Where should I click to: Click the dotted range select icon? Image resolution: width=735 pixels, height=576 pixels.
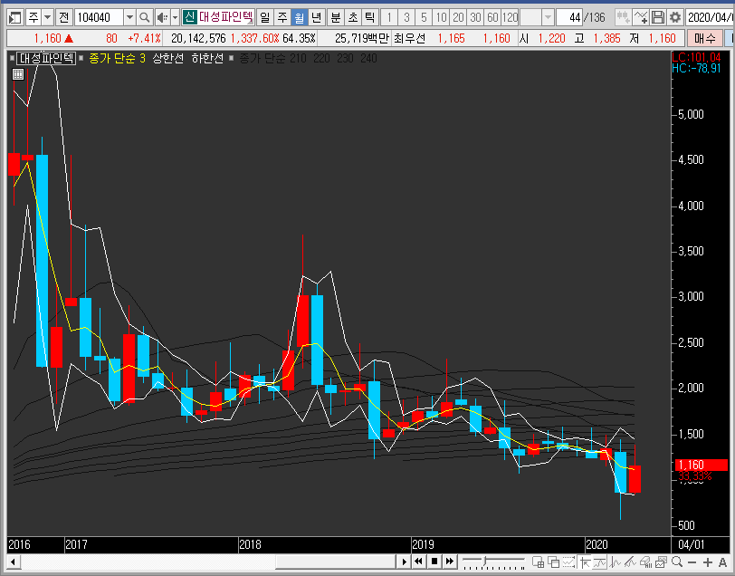(x=569, y=562)
